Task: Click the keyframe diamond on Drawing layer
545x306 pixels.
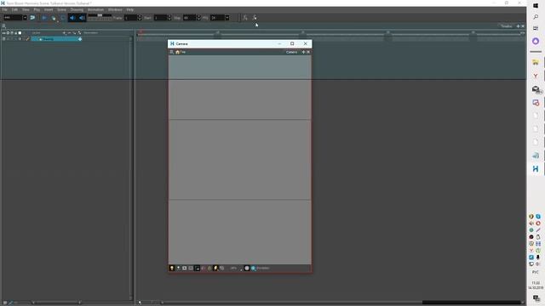Action: coord(80,39)
